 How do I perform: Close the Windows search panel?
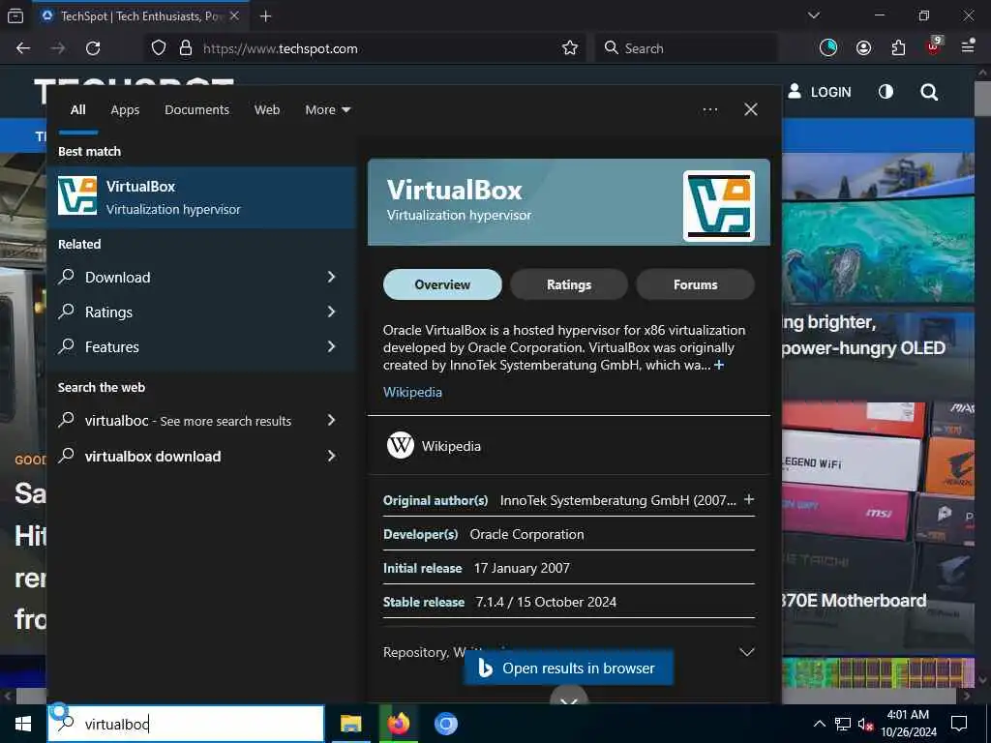[x=751, y=110]
